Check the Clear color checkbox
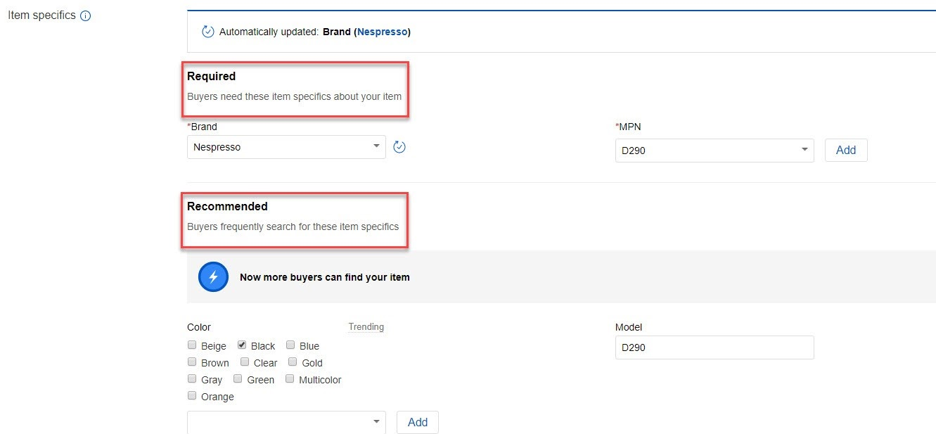936x434 pixels. pyautogui.click(x=245, y=362)
